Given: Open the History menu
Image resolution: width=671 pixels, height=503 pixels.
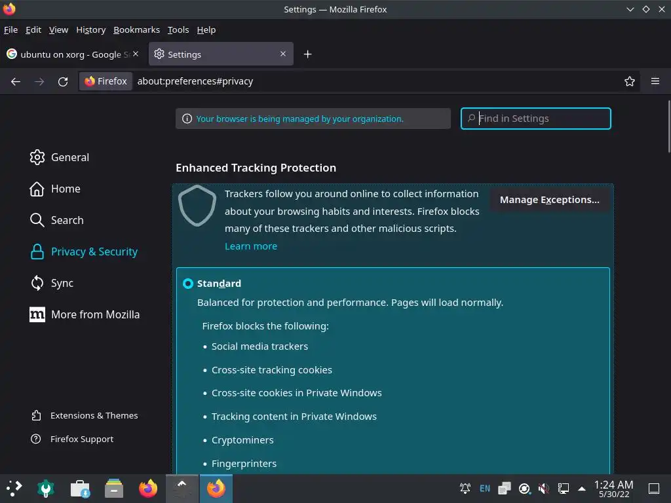Looking at the screenshot, I should coord(90,30).
